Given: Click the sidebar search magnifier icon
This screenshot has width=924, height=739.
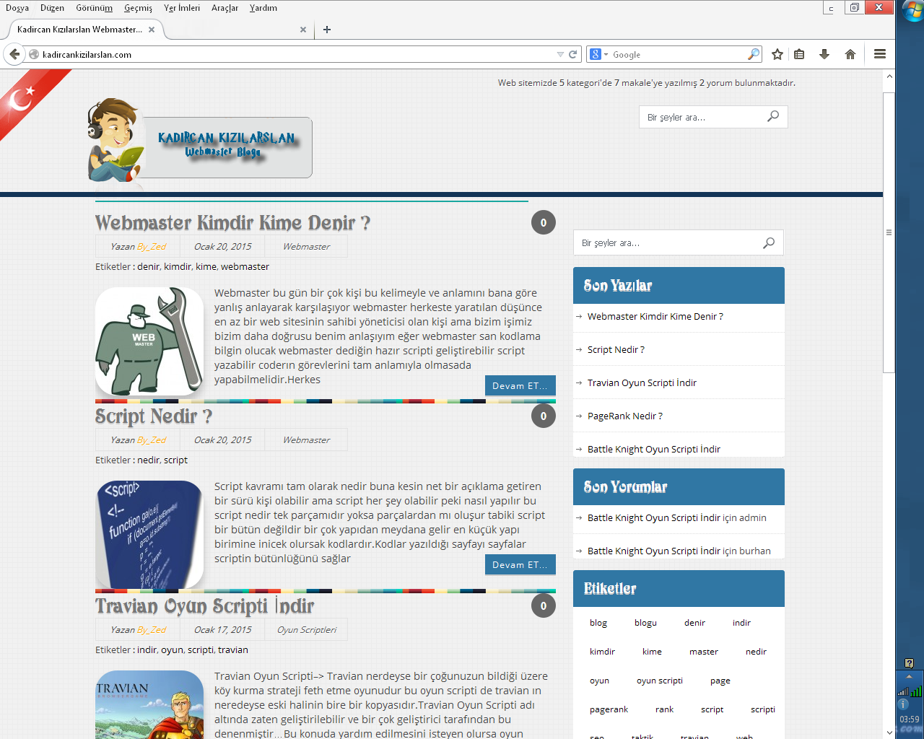Looking at the screenshot, I should pos(769,242).
